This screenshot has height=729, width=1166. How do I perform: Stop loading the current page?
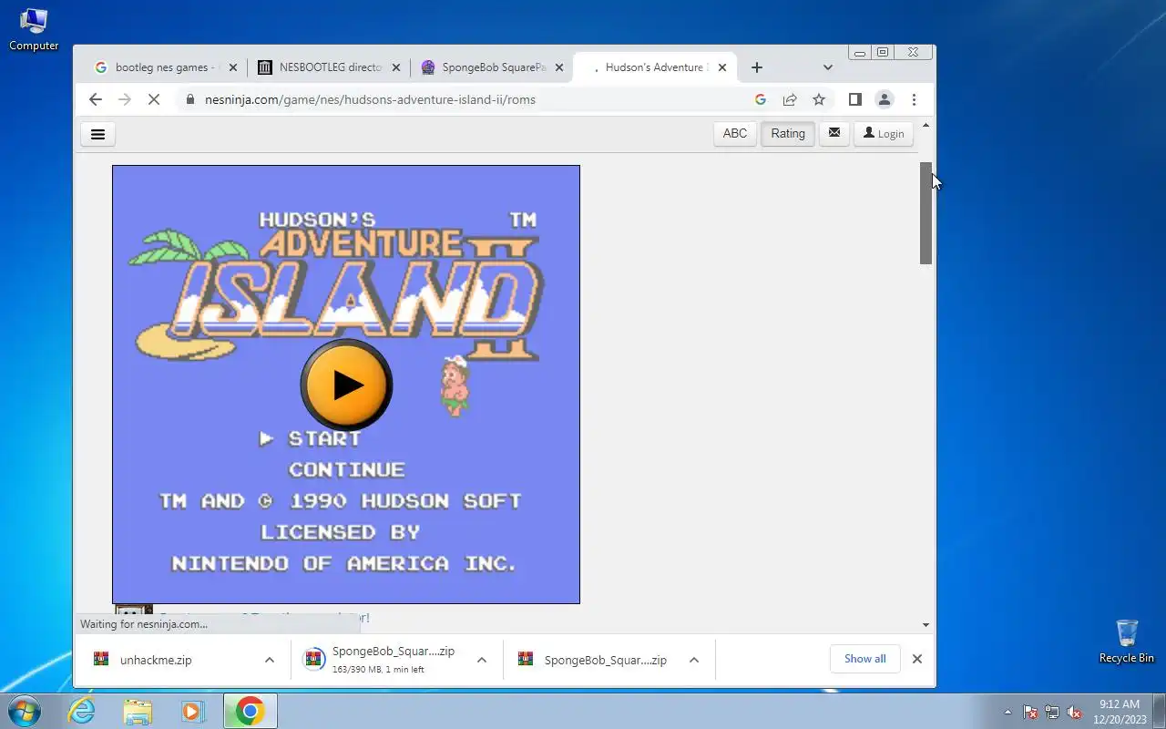(x=154, y=99)
